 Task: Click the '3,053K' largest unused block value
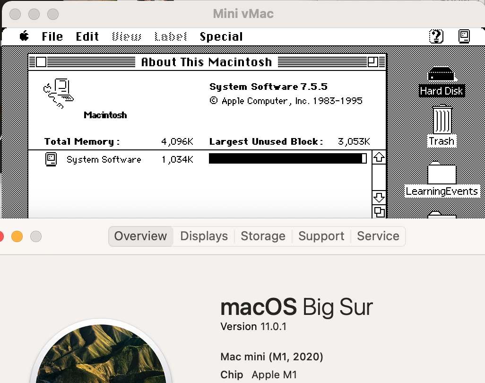(x=354, y=141)
